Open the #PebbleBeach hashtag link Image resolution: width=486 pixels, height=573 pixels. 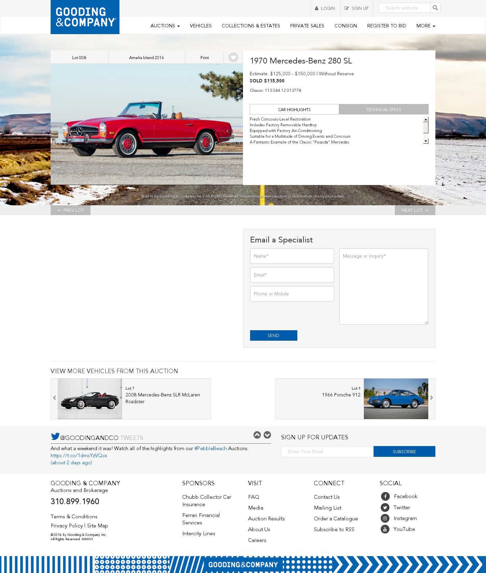(x=211, y=448)
